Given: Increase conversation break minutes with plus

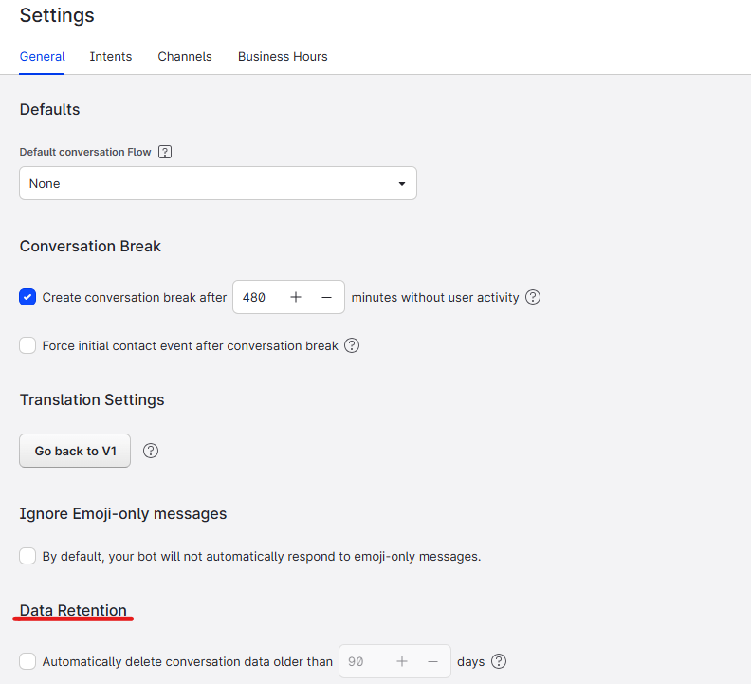Looking at the screenshot, I should coord(296,297).
